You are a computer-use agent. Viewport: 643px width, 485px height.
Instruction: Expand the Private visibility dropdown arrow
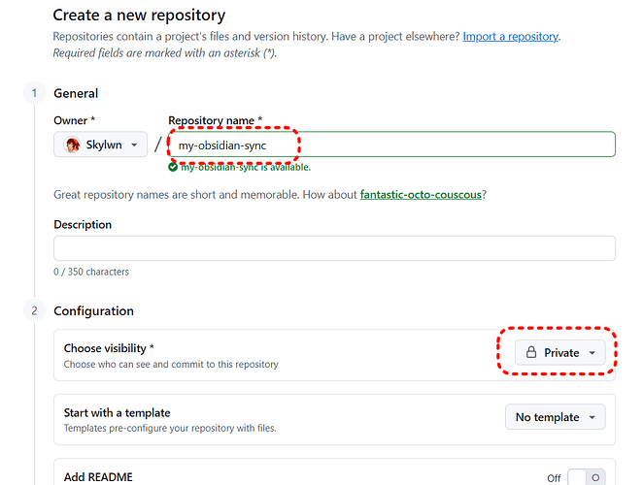[592, 353]
